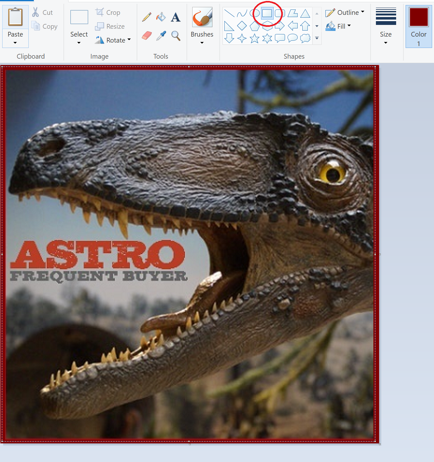
Task: Choose the five-point star shape
Action: tap(254, 38)
